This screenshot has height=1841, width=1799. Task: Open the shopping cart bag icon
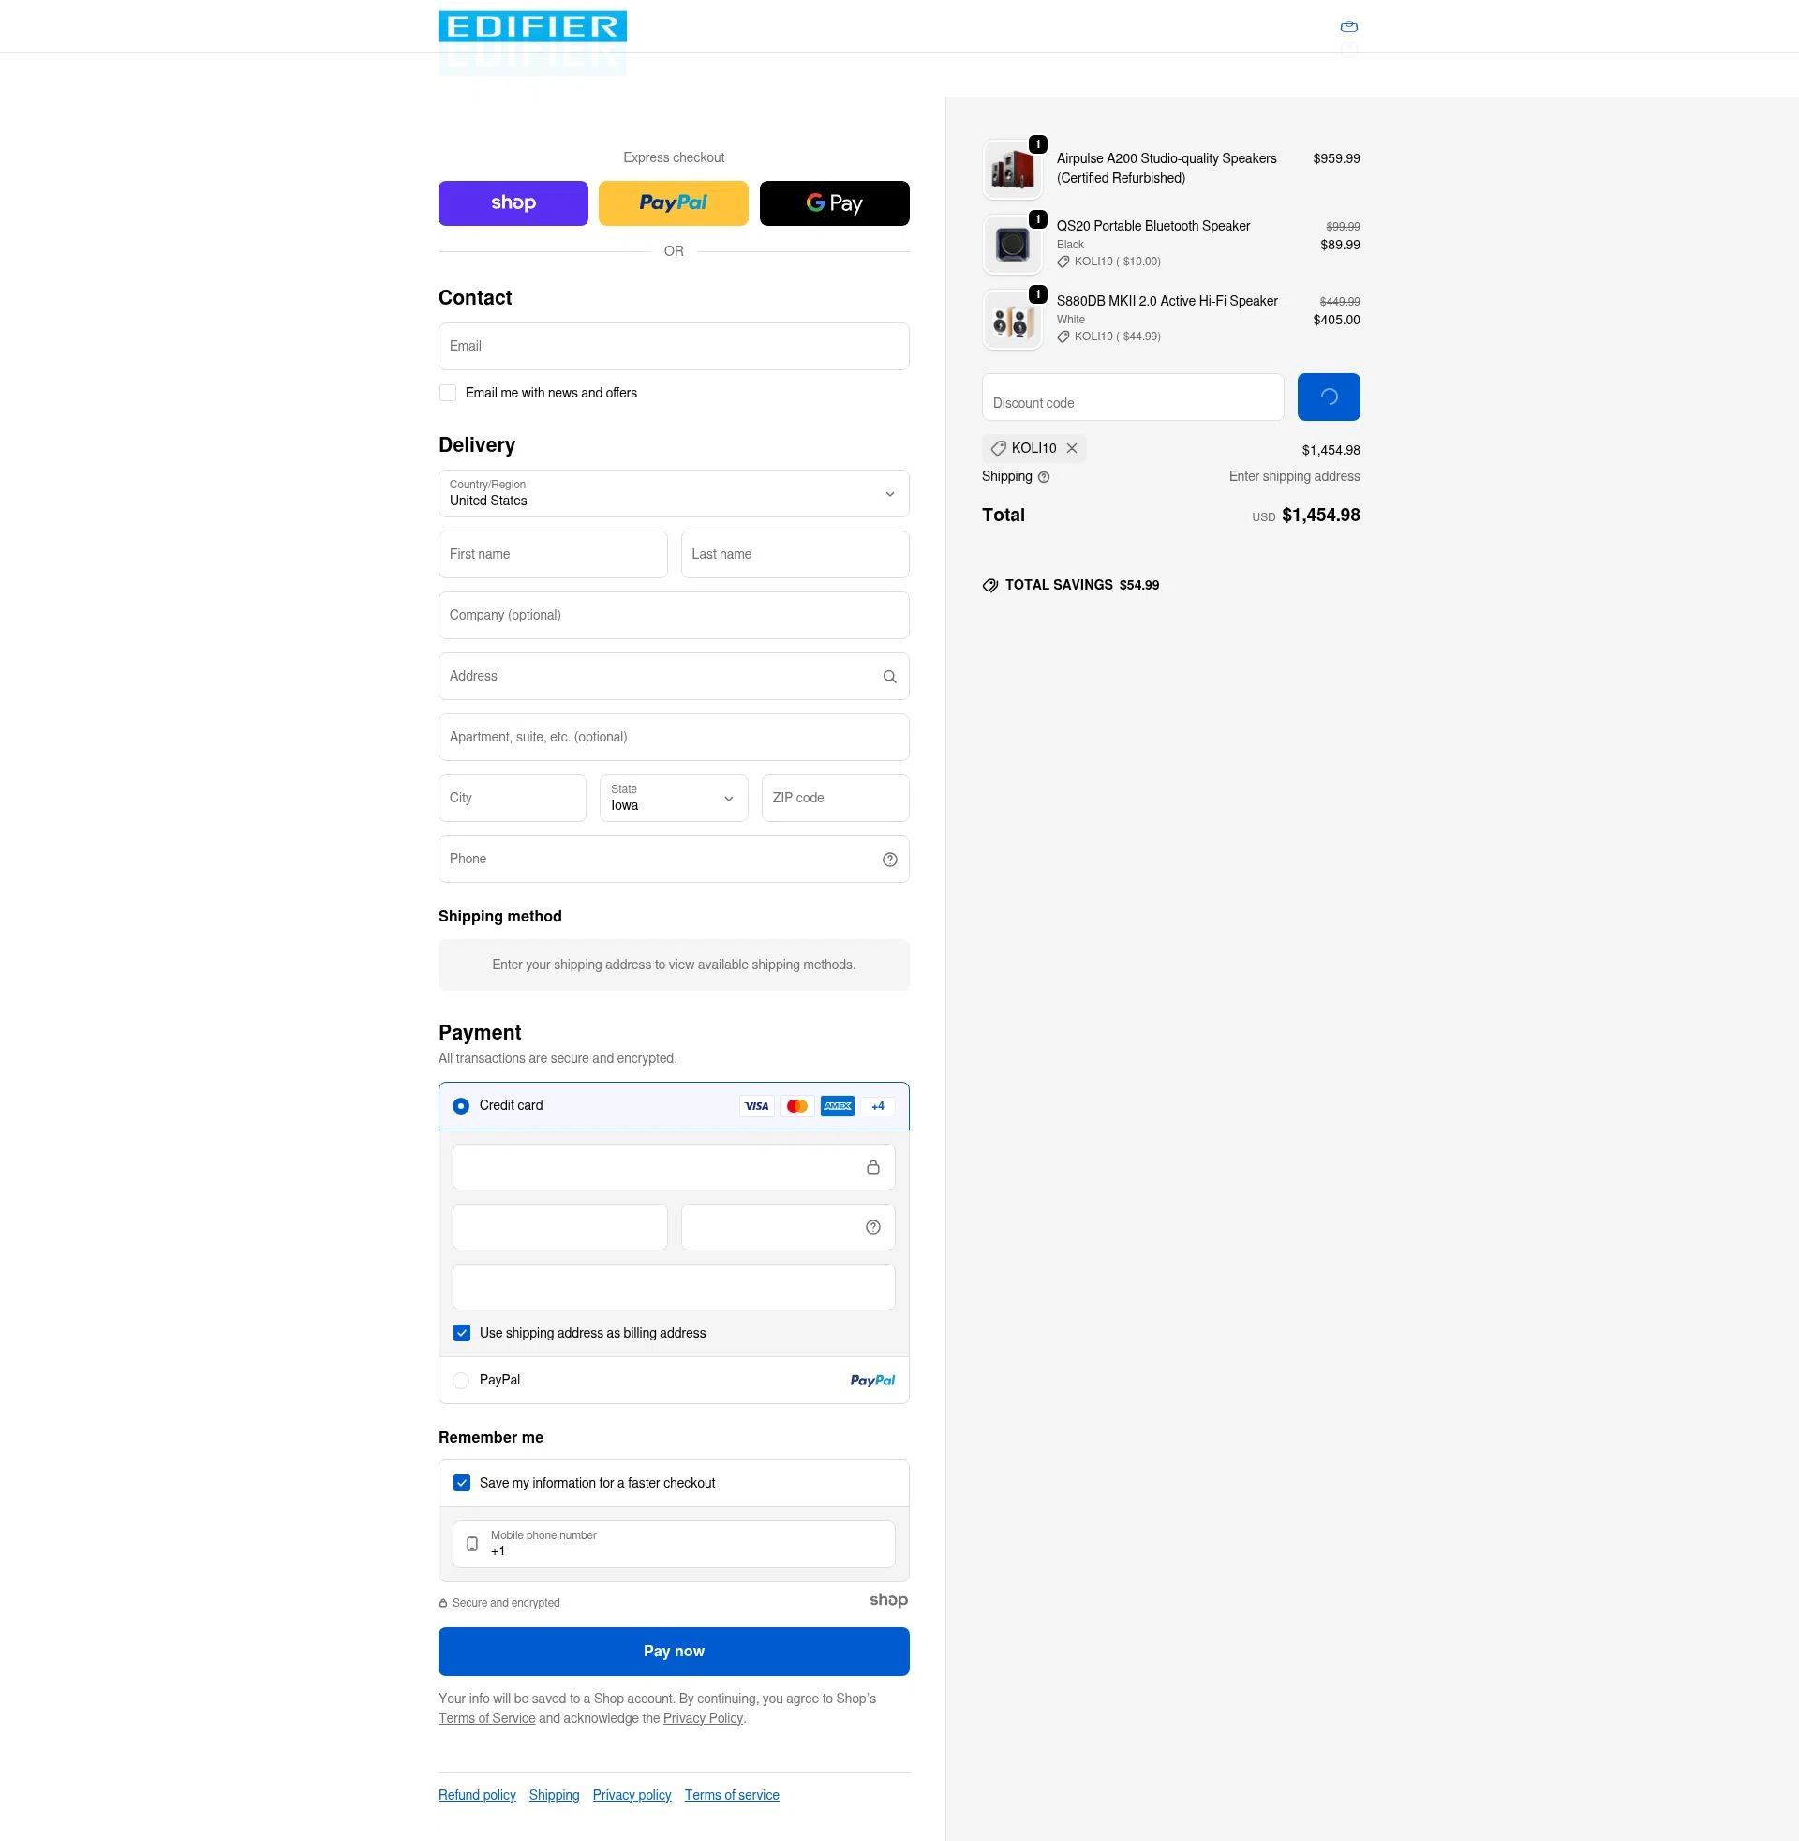[x=1348, y=26]
